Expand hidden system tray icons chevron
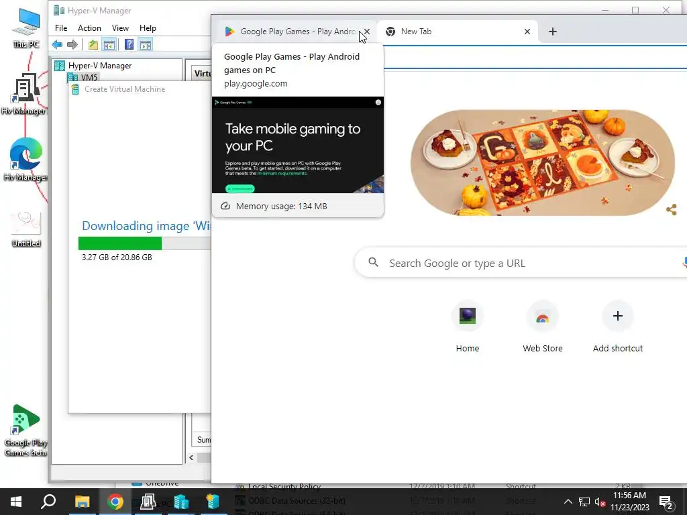The image size is (687, 515). (568, 502)
